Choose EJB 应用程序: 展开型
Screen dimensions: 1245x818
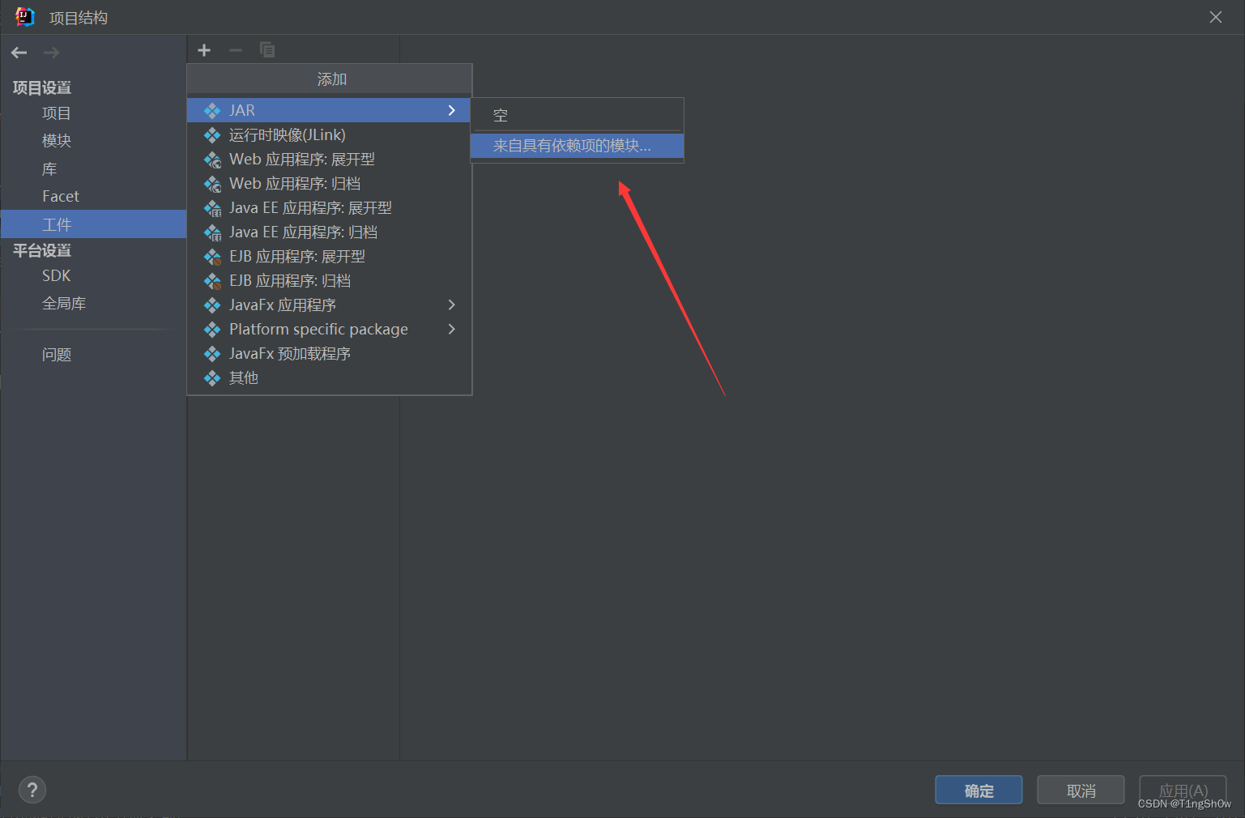point(329,256)
